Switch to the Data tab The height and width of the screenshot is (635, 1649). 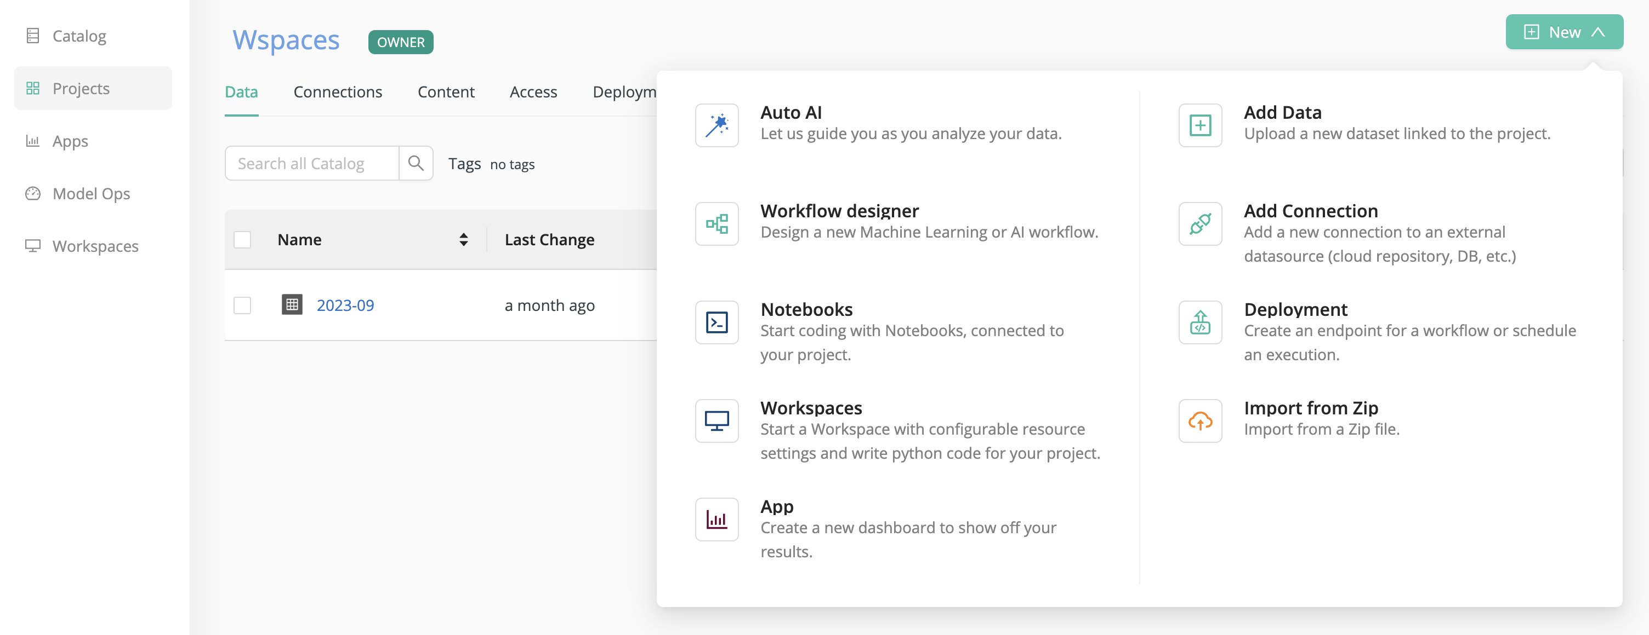[x=241, y=92]
